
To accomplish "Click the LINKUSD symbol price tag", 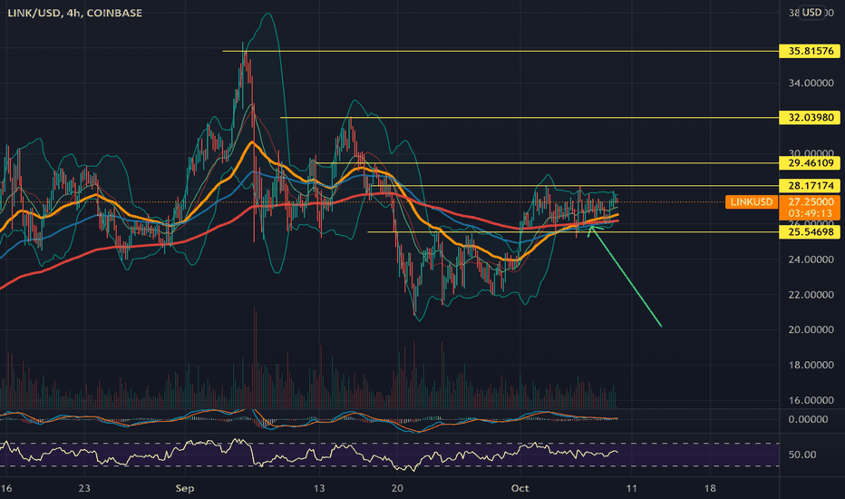I will tap(752, 201).
